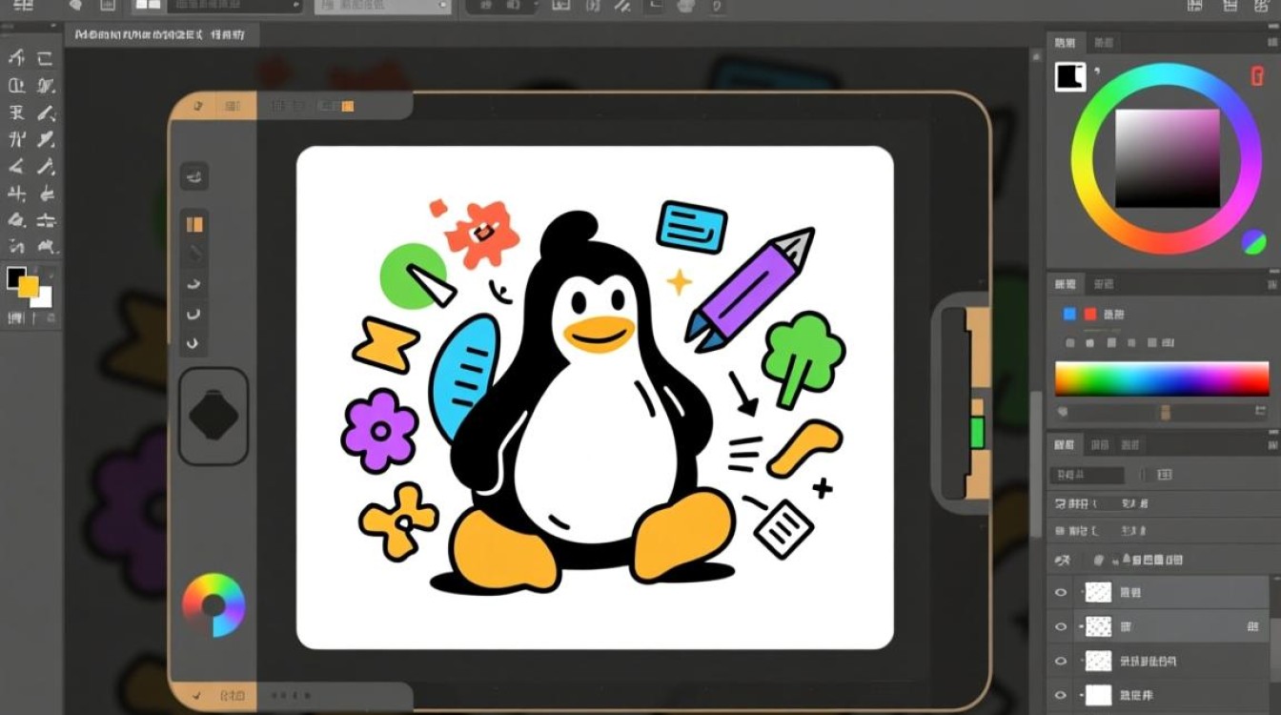This screenshot has width=1281, height=715.
Task: Click the thumbnail of the white background layer
Action: click(1098, 695)
